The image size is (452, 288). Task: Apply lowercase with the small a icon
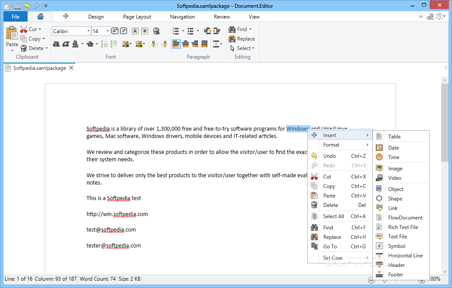145,31
